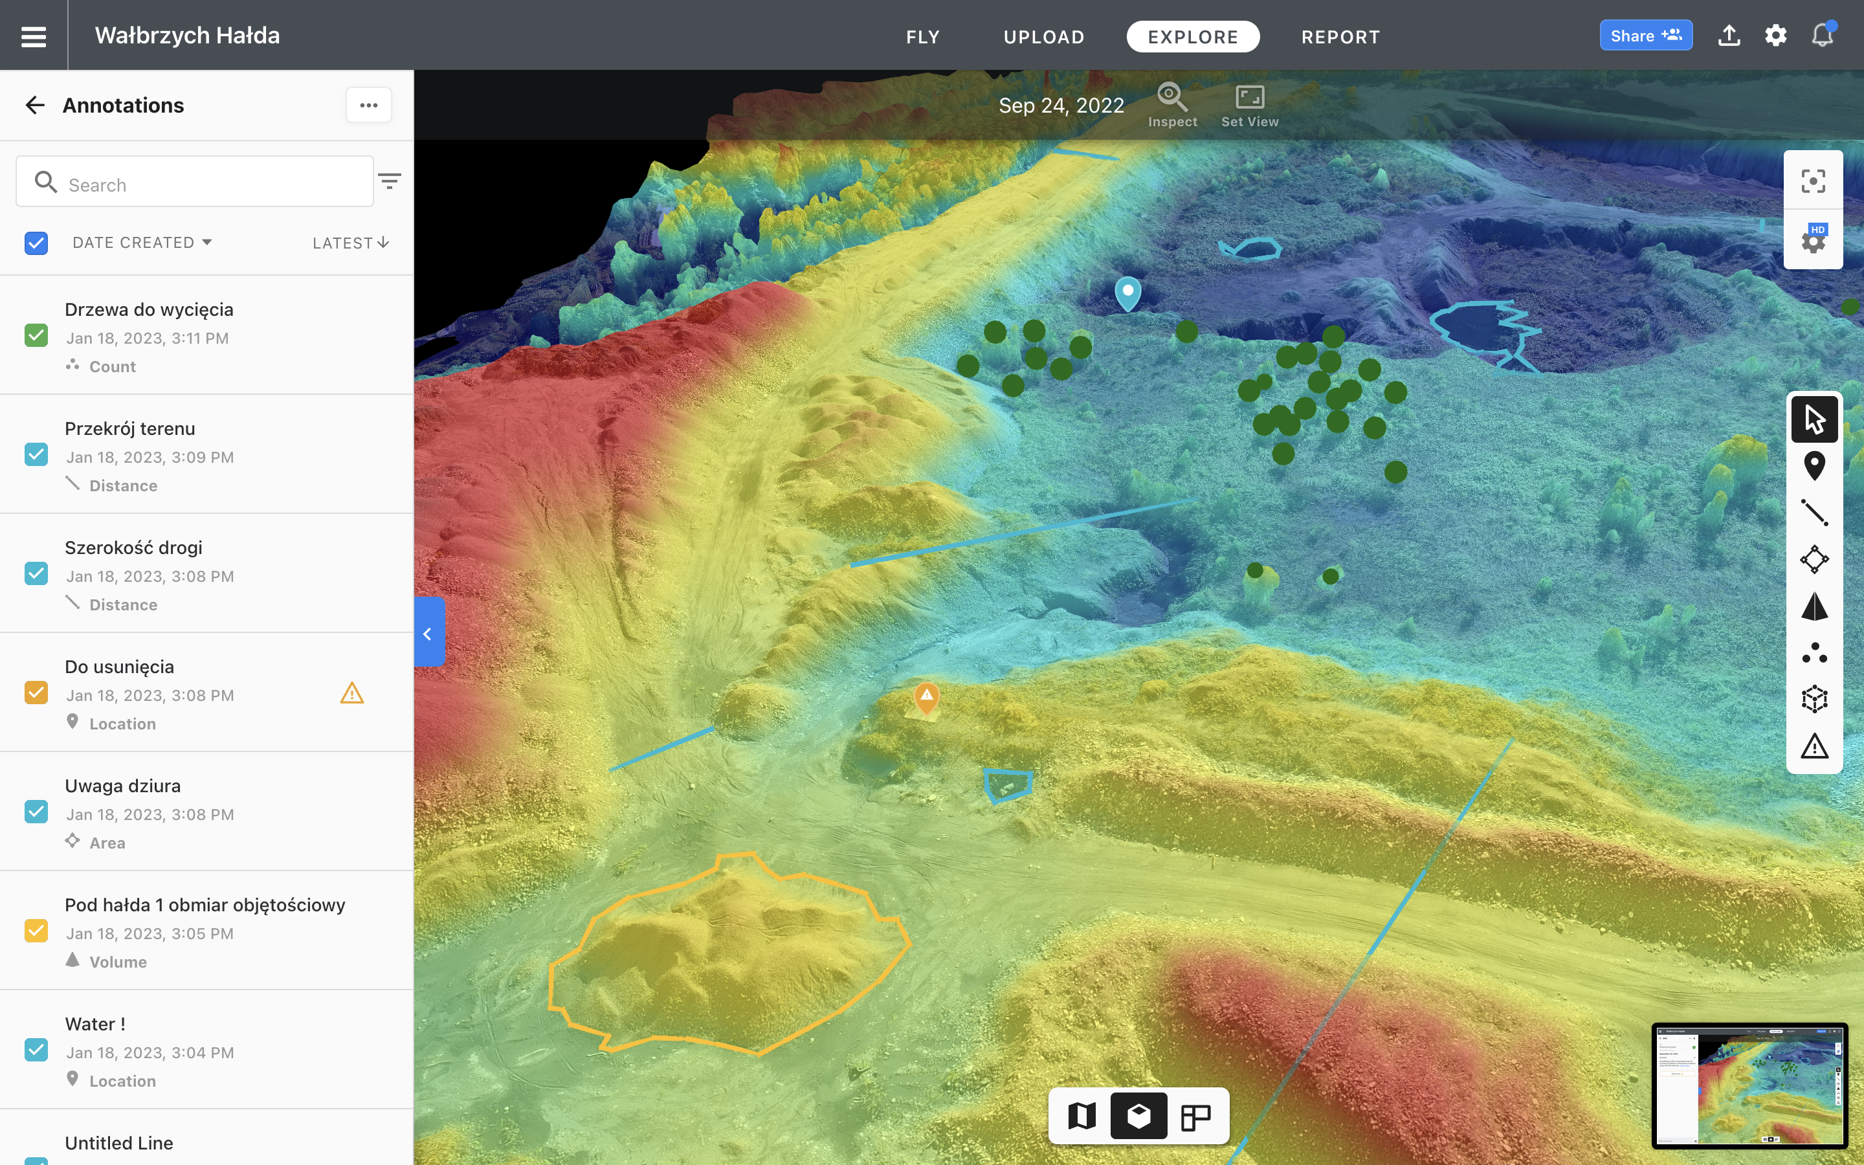This screenshot has height=1165, width=1864.
Task: Select the Volume measurement tool
Action: (1814, 606)
